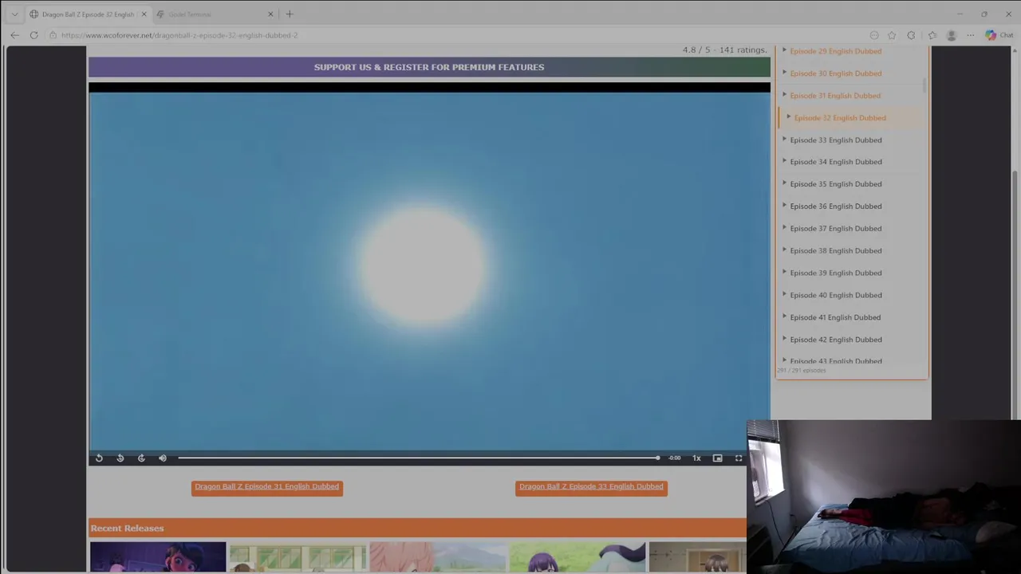Select Episode 31 English Dubbed in list
The image size is (1021, 574).
coord(835,96)
